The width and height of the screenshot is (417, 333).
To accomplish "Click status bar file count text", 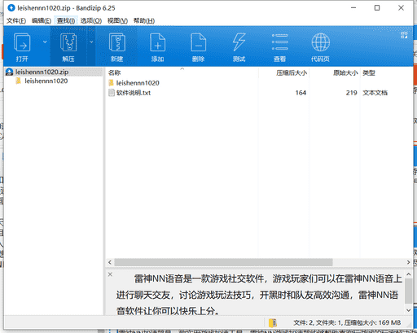I will (x=347, y=322).
